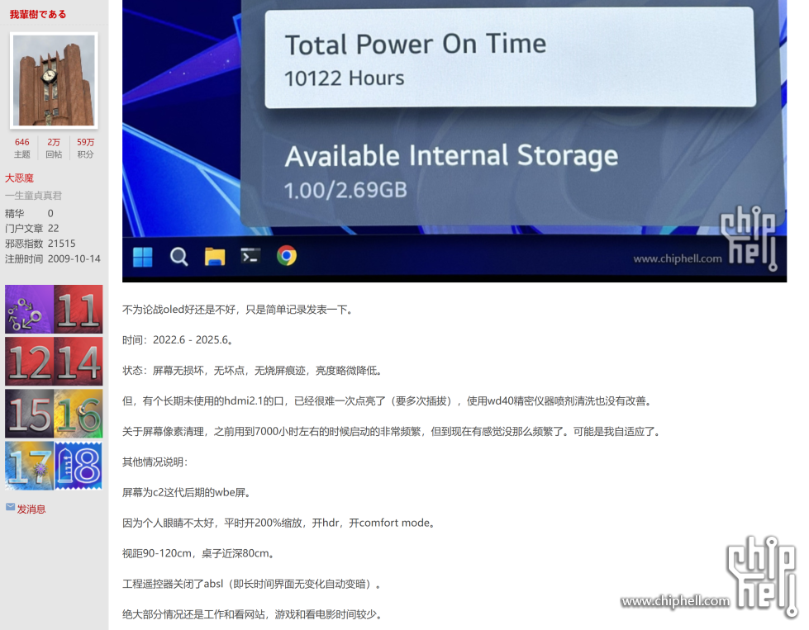This screenshot has width=809, height=630.
Task: Click the 1.00/2.69GB storage value
Action: [x=345, y=190]
